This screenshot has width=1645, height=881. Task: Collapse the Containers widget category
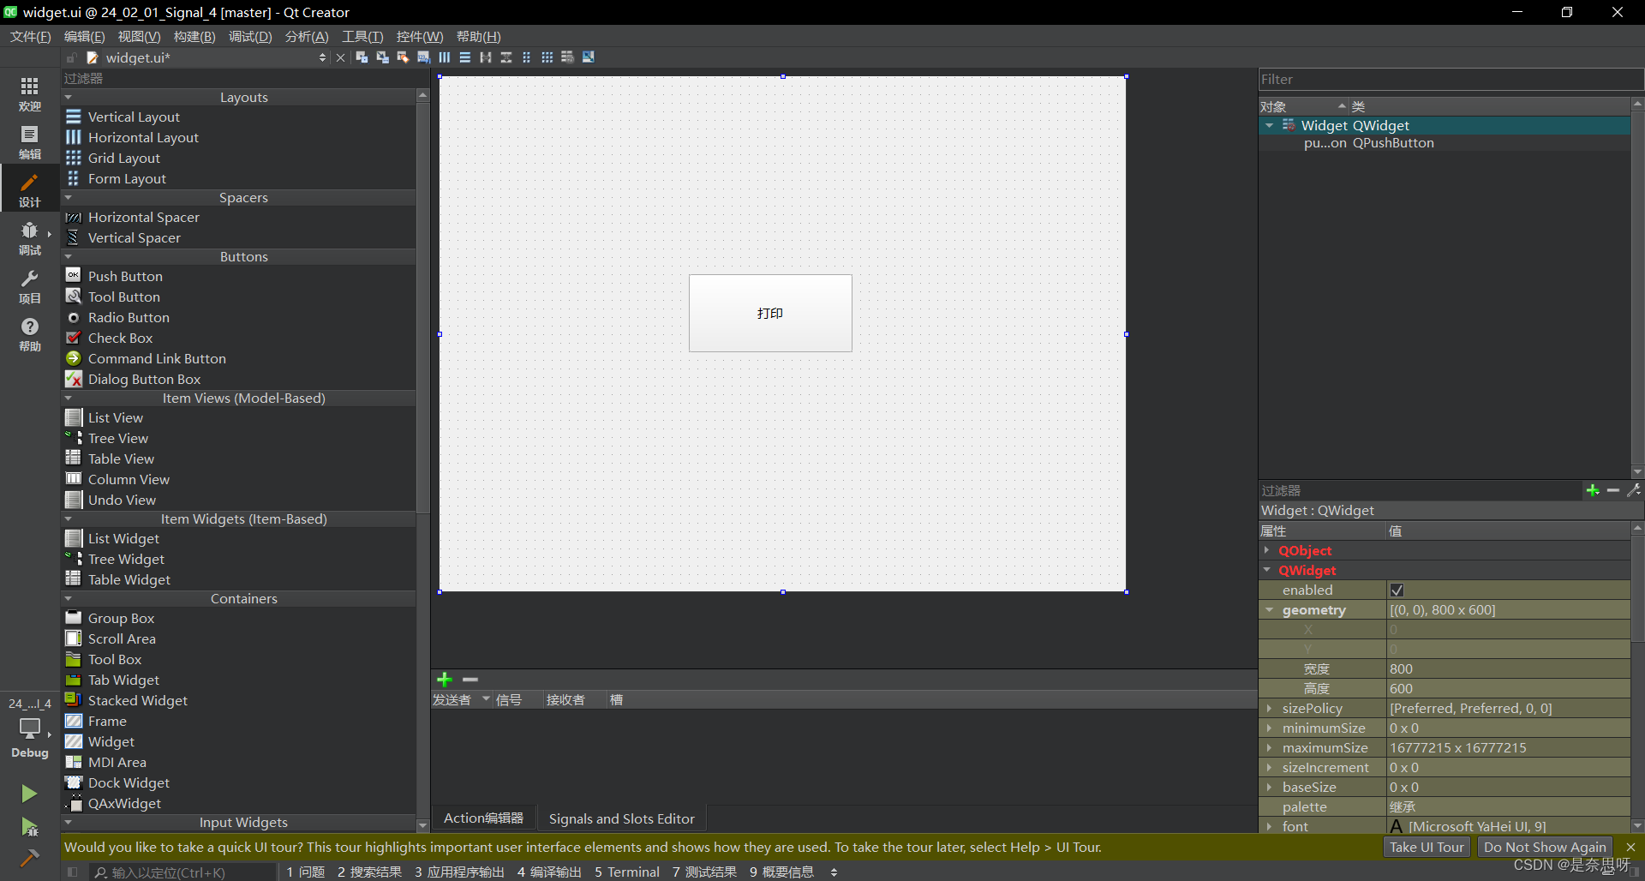[69, 599]
